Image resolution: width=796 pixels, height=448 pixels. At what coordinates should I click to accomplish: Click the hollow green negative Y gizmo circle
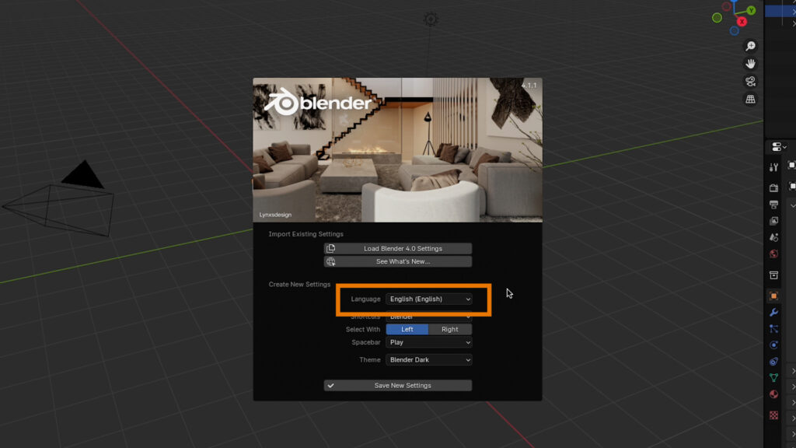click(717, 18)
